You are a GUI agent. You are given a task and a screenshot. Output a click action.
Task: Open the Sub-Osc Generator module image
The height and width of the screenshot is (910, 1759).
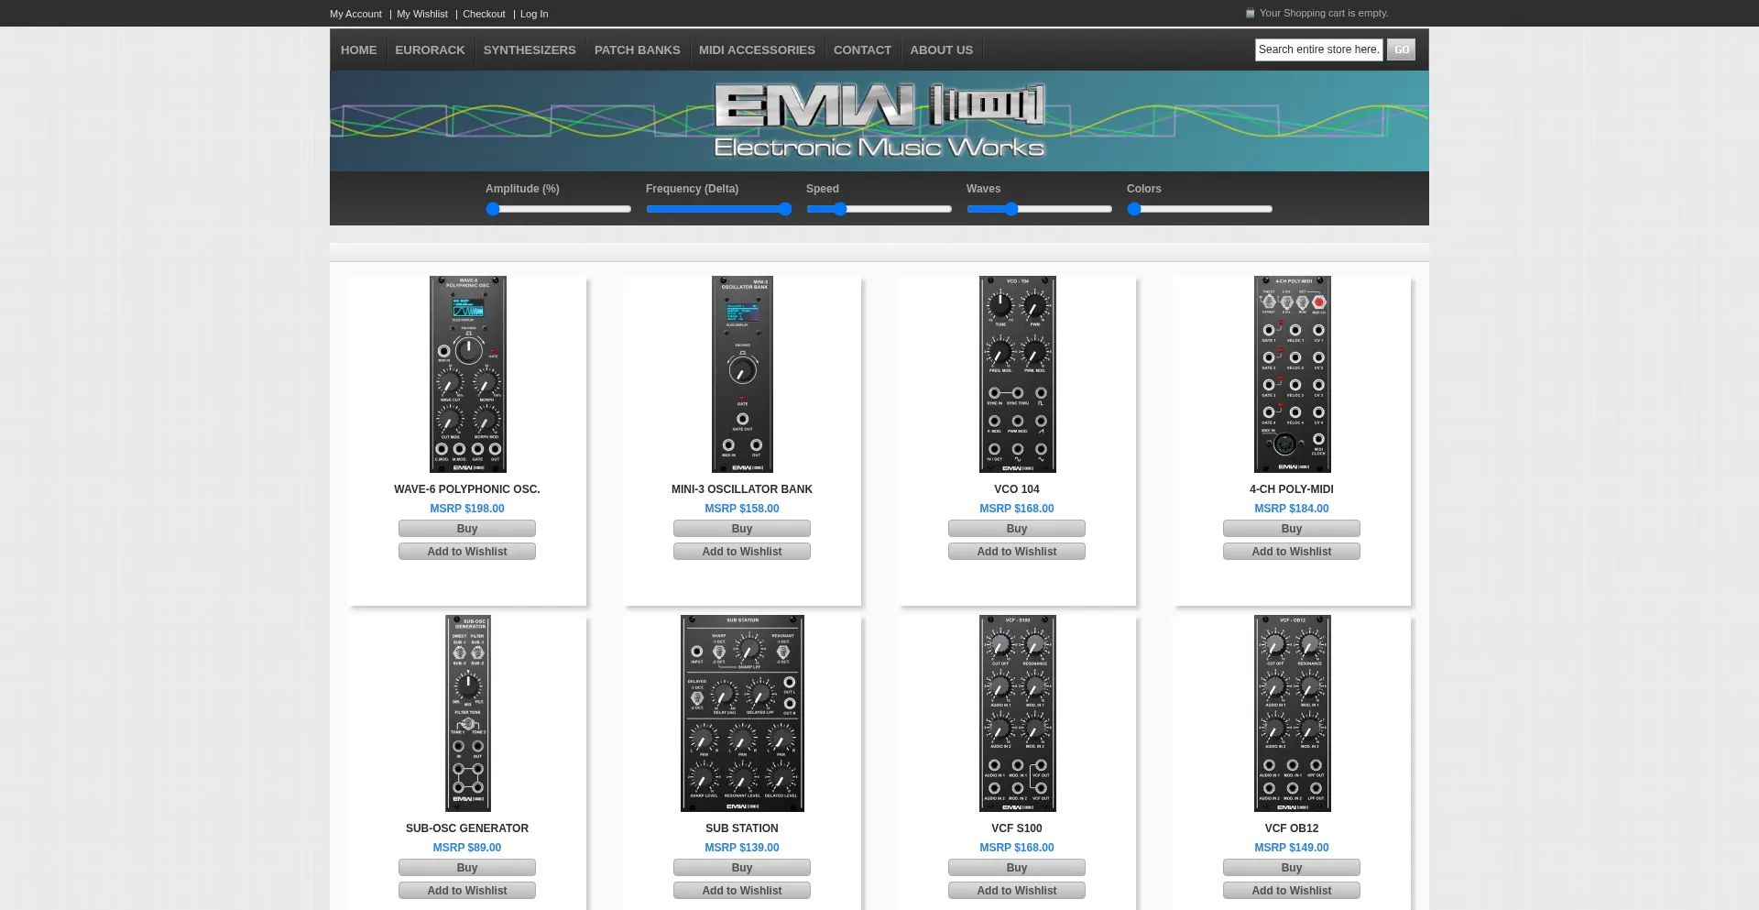tap(467, 713)
